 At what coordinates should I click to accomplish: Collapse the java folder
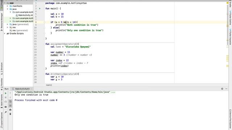tap(8, 9)
